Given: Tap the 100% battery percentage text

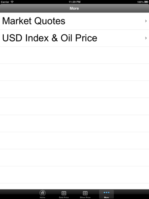Looking at the screenshot, I should click(140, 2).
